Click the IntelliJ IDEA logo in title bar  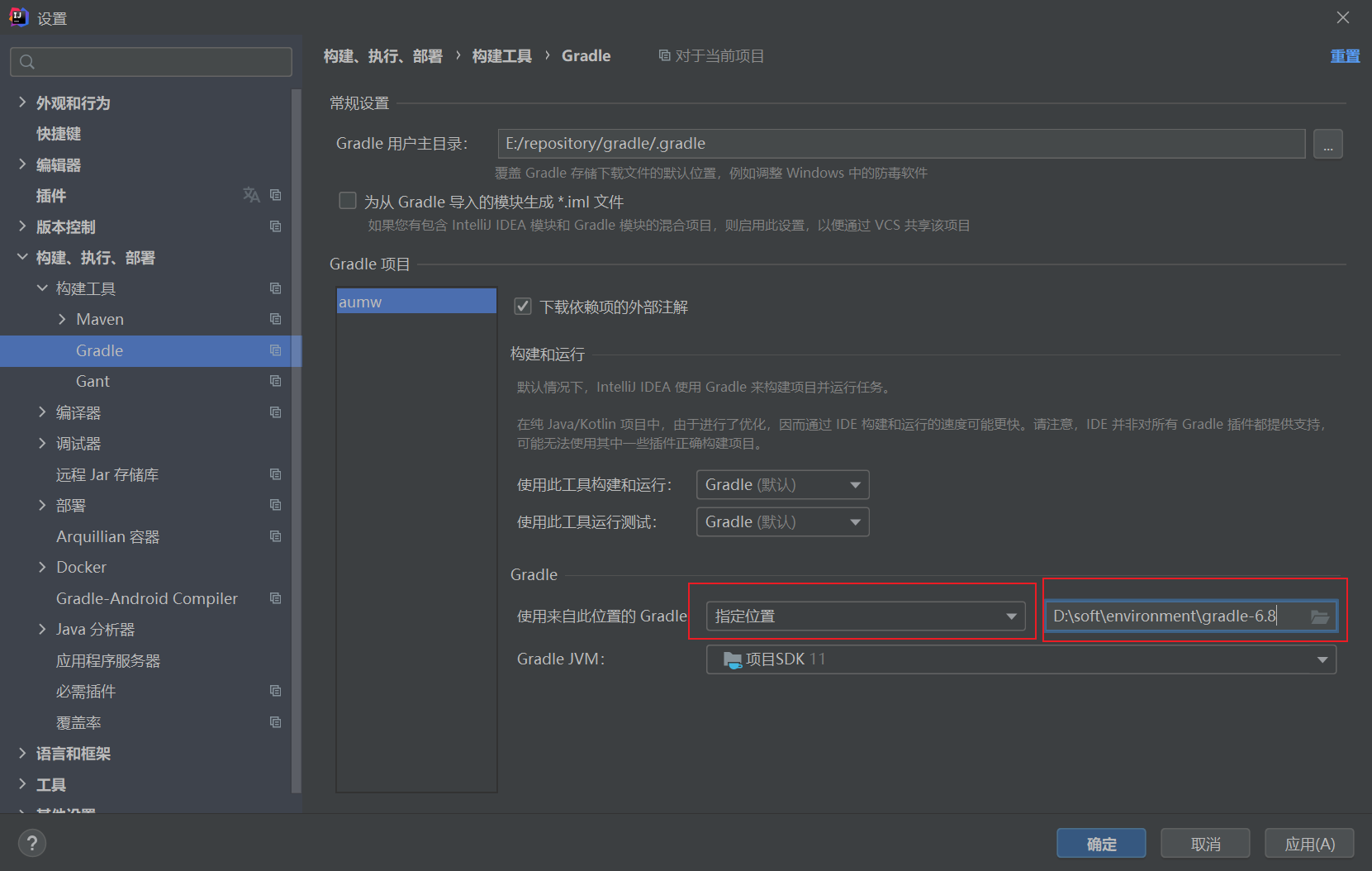tap(18, 17)
